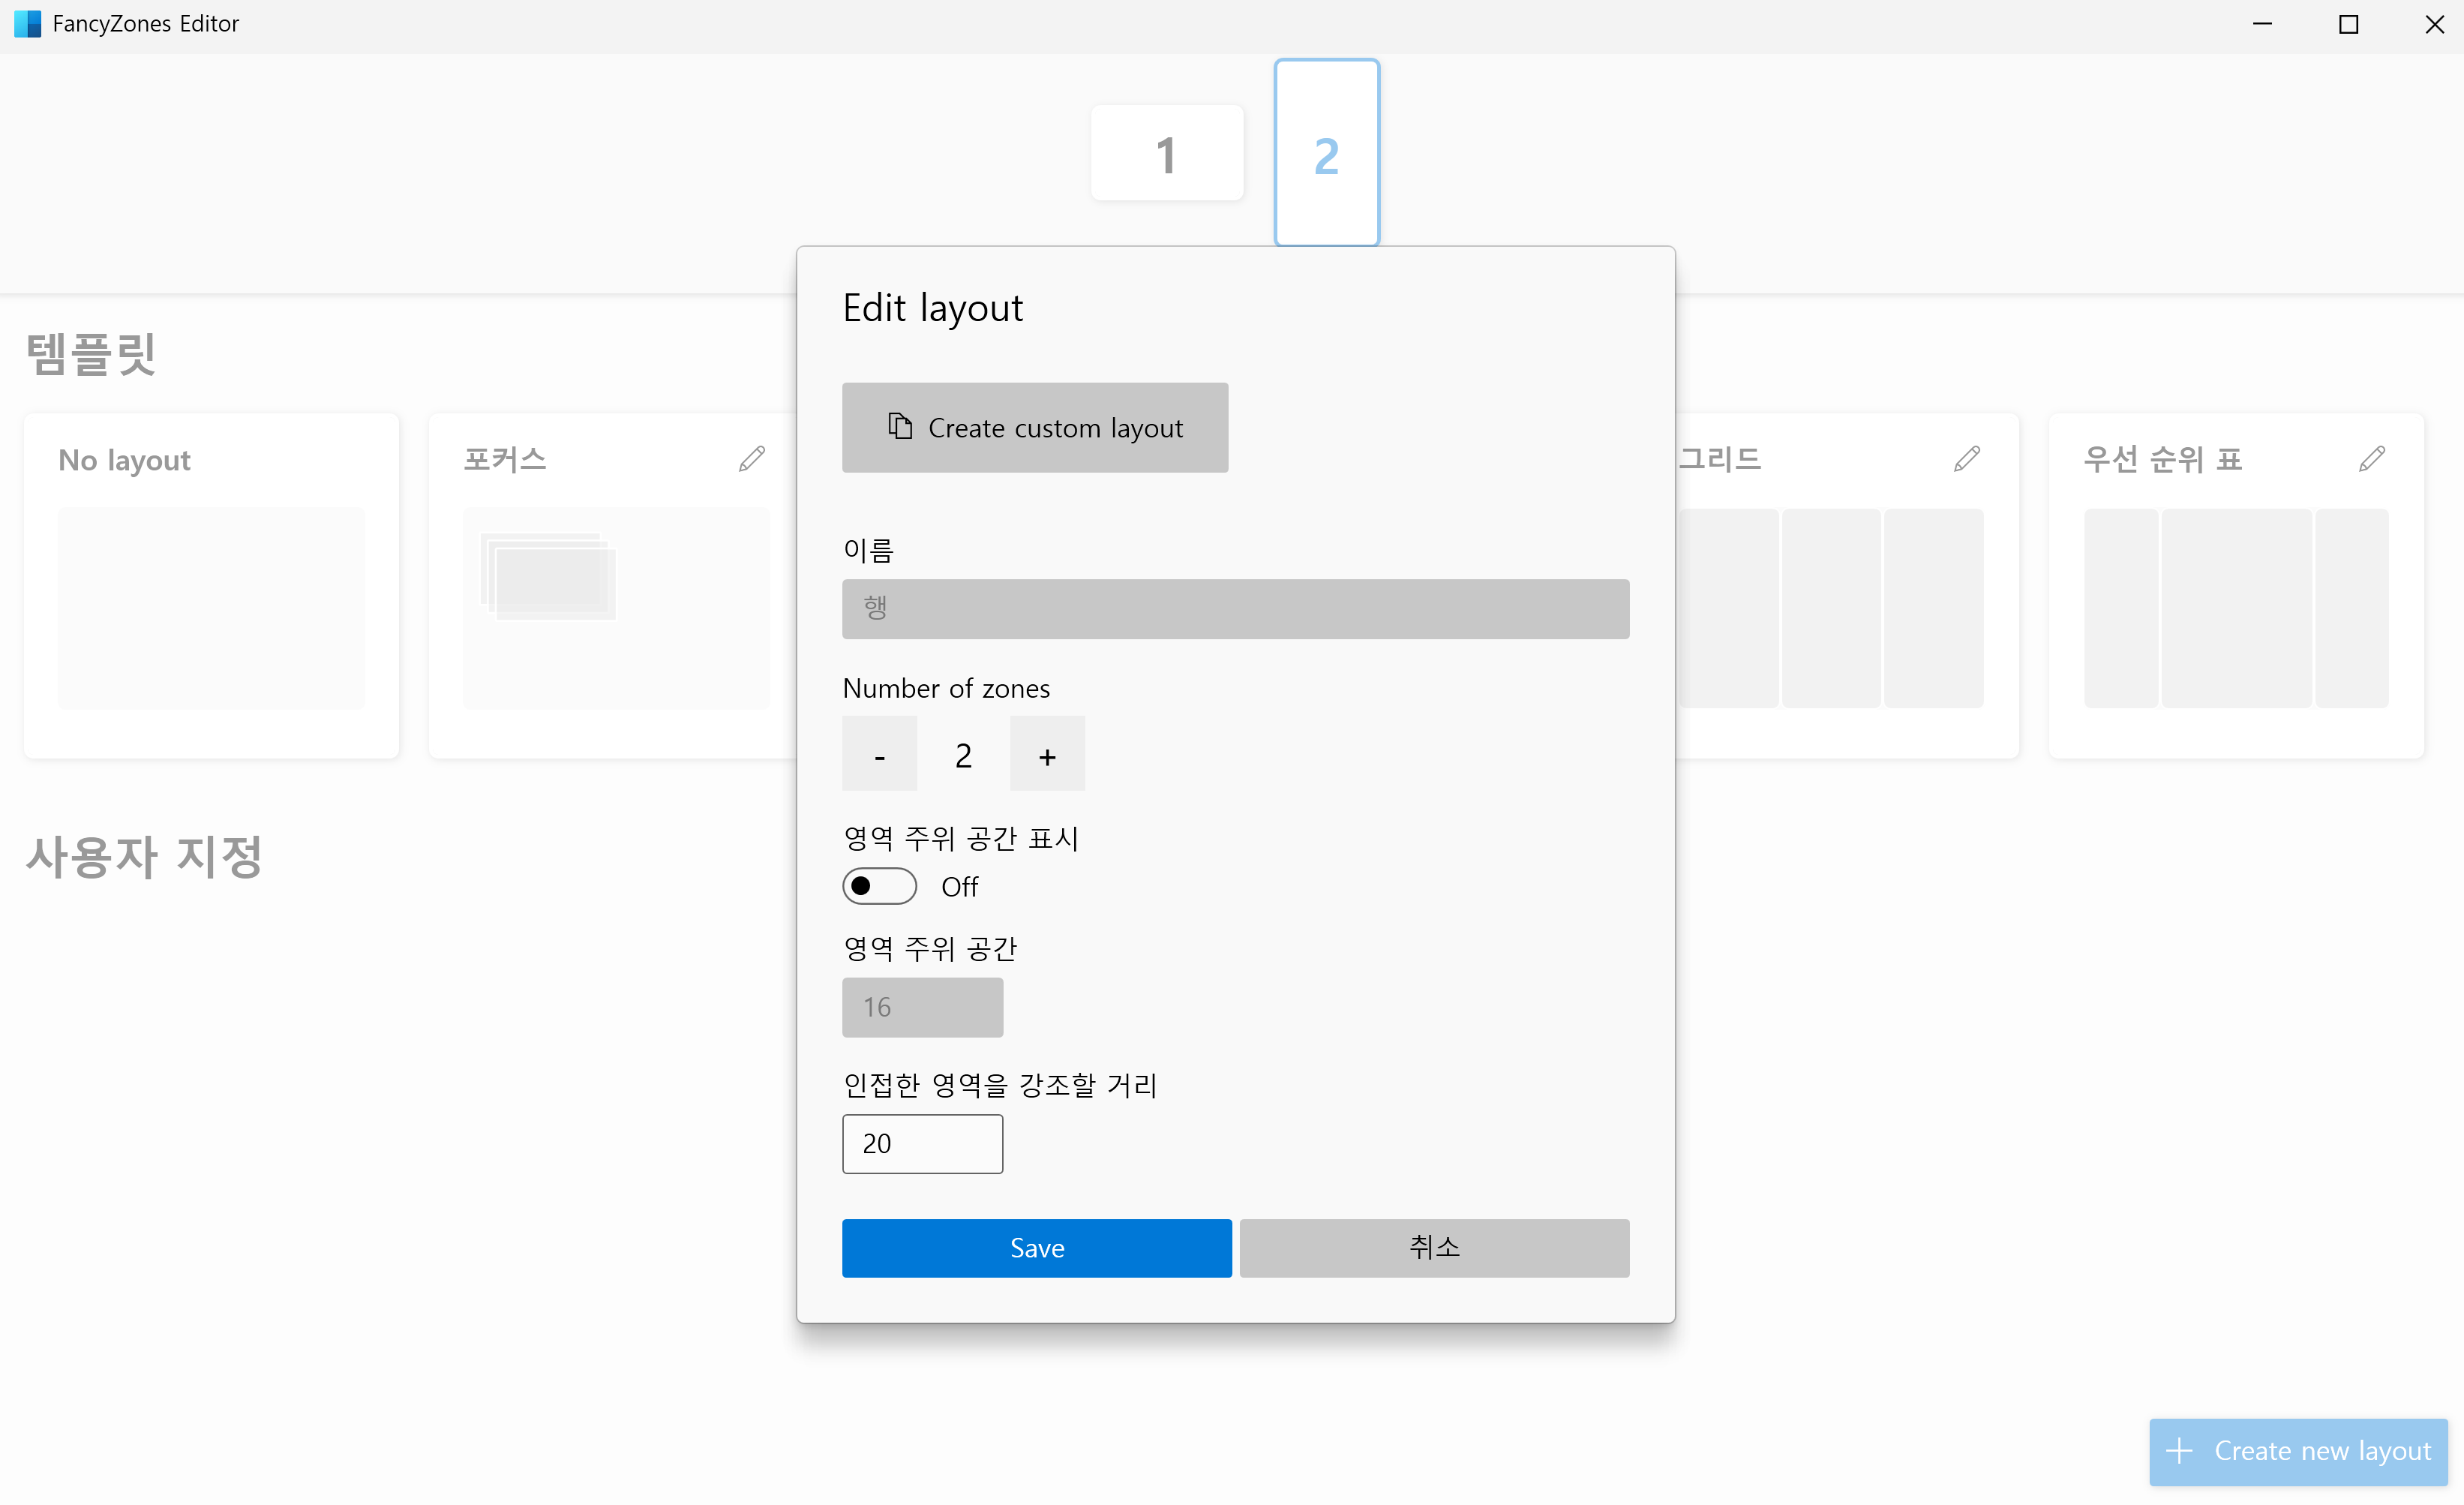The width and height of the screenshot is (2464, 1505).
Task: Click the 인접한 영역을 강조할 거리 field
Action: click(922, 1143)
